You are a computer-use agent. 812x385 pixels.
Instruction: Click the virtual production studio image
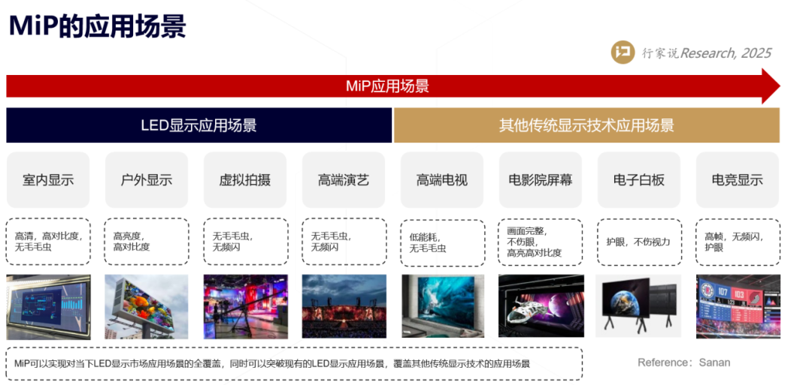point(245,307)
